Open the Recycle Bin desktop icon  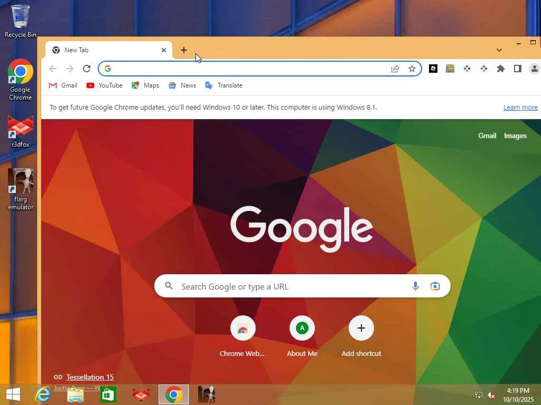tap(20, 21)
